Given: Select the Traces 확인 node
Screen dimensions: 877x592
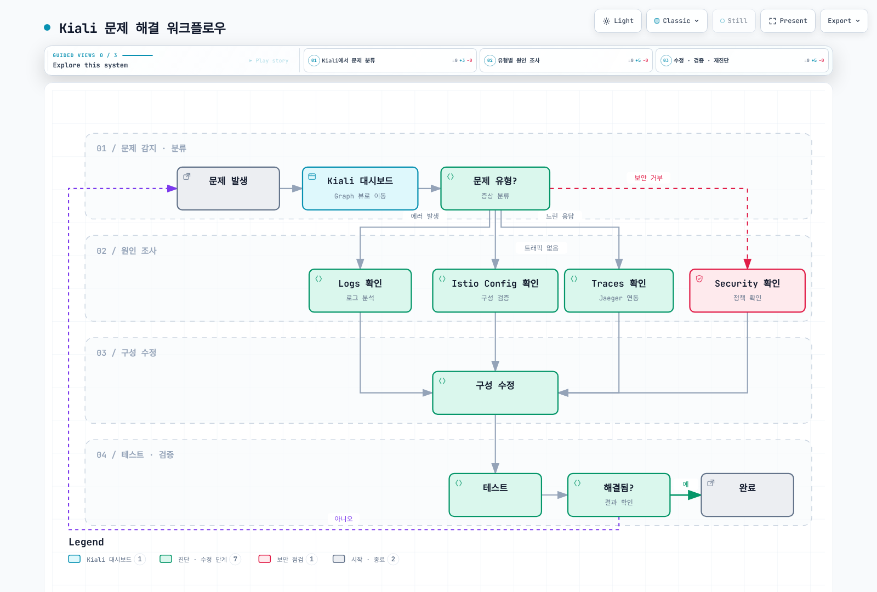Looking at the screenshot, I should pos(619,291).
